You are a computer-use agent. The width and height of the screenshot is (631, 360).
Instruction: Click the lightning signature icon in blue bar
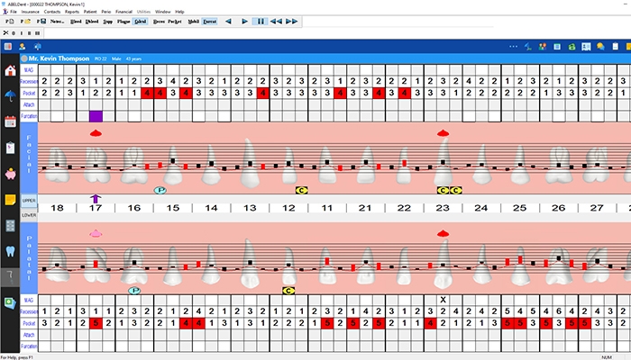(x=528, y=47)
